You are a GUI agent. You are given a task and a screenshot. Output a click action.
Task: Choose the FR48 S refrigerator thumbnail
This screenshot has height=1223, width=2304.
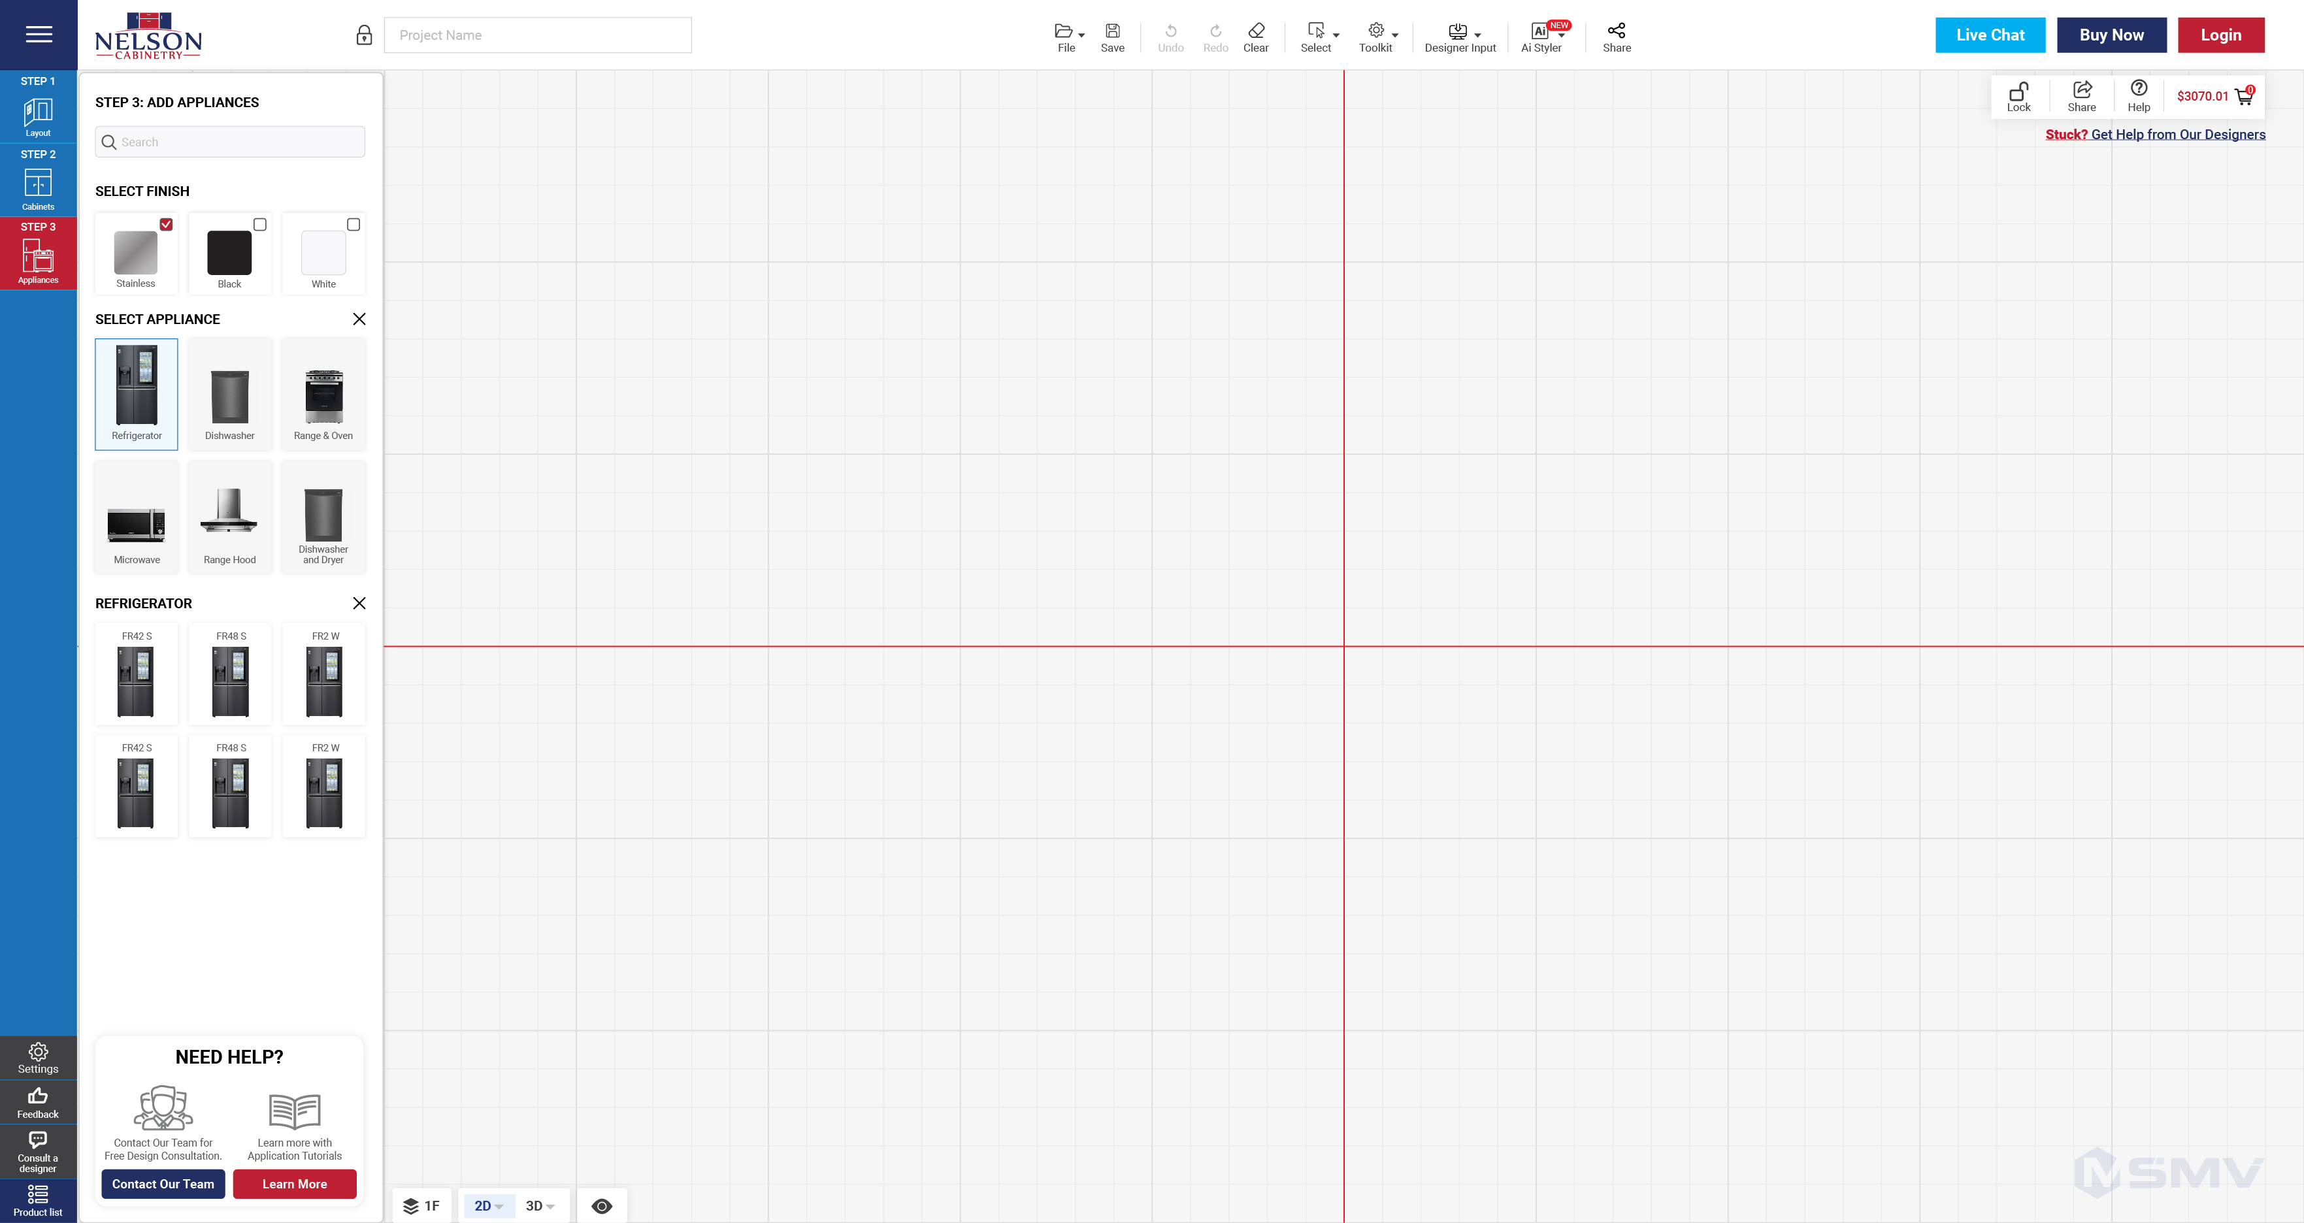coord(229,675)
